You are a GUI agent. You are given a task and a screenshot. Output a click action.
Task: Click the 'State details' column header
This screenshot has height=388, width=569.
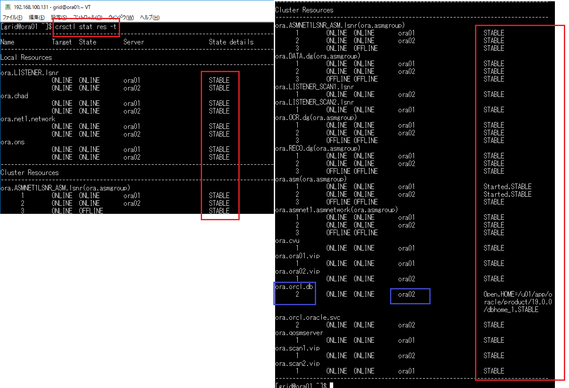click(231, 42)
